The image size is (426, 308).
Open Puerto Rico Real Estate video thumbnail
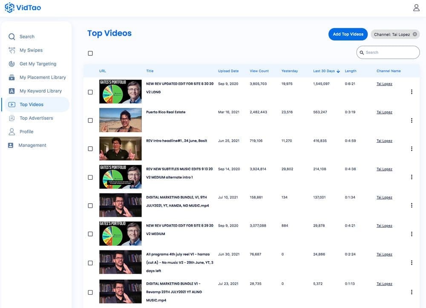tap(121, 120)
